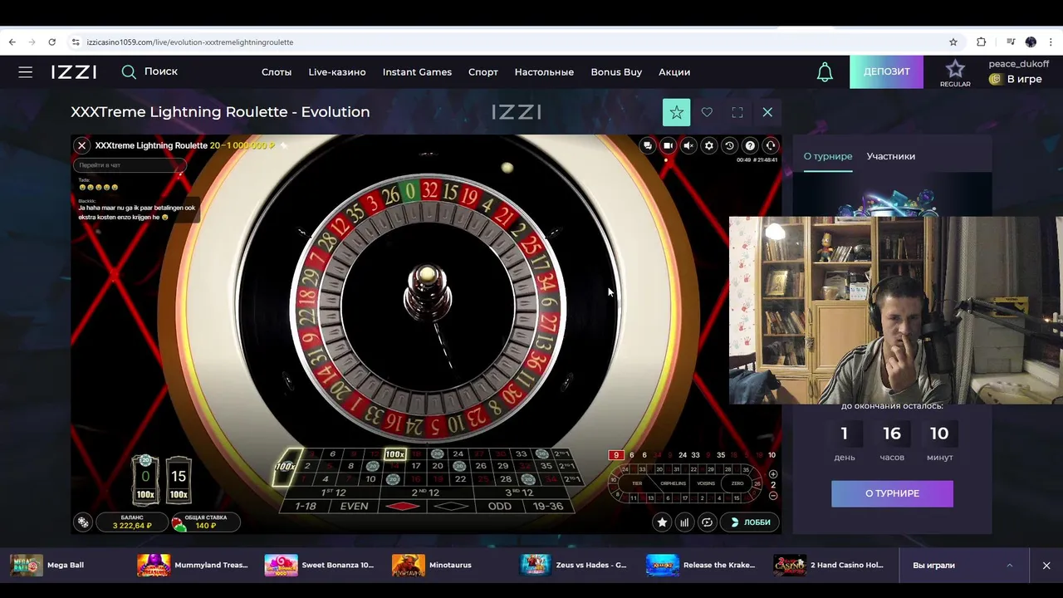
Task: Open the notifications bell
Action: point(825,72)
